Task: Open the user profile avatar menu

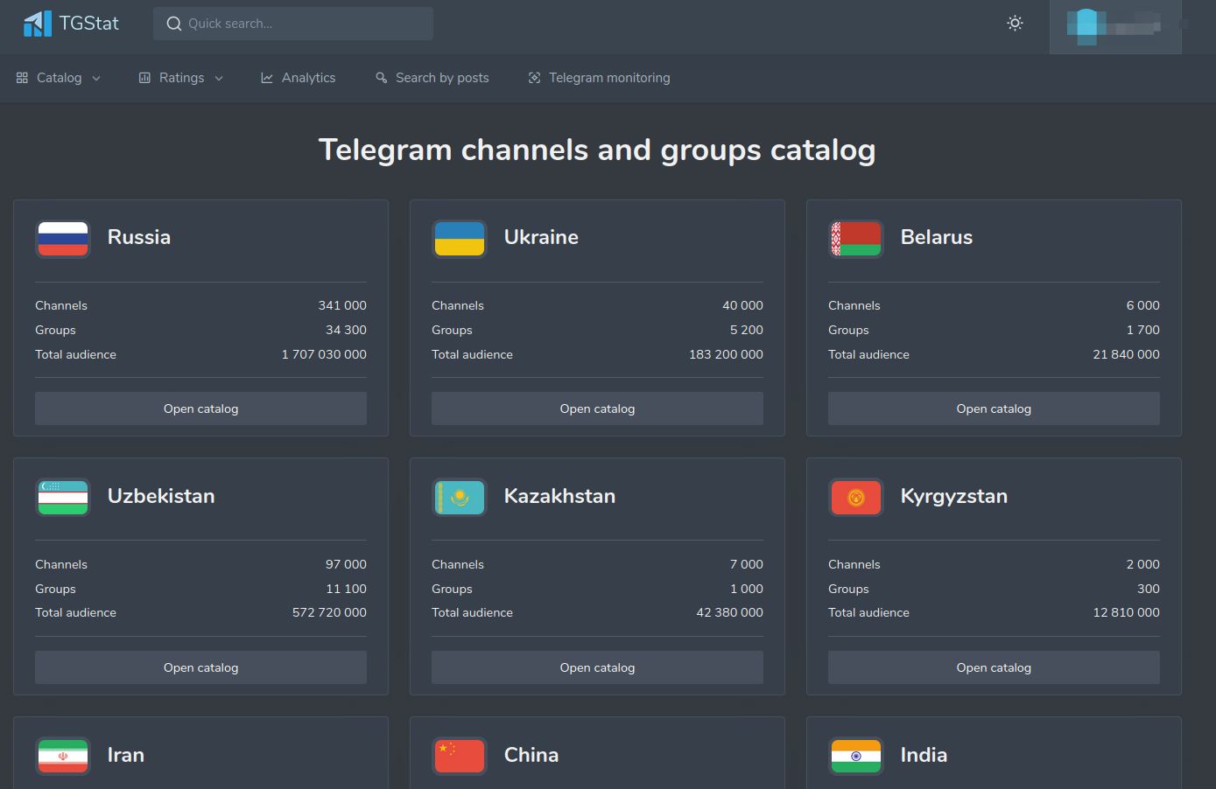Action: 1115,27
